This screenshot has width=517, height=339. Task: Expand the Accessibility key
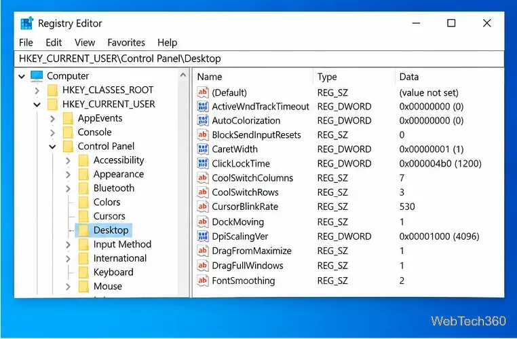click(68, 160)
